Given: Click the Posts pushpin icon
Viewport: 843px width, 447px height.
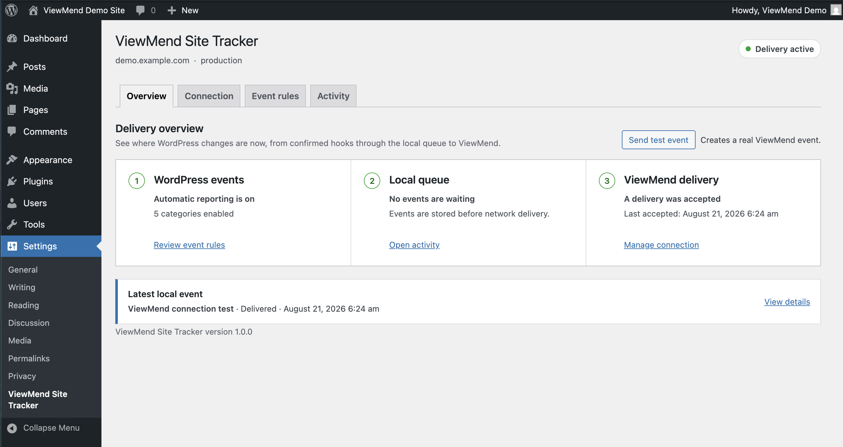Looking at the screenshot, I should (12, 67).
